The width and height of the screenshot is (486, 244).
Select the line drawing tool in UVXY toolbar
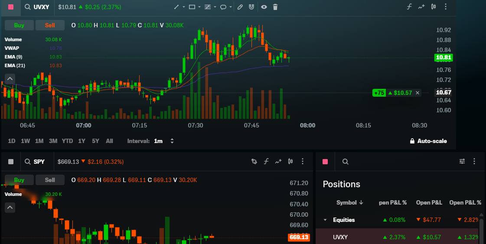pos(176,7)
